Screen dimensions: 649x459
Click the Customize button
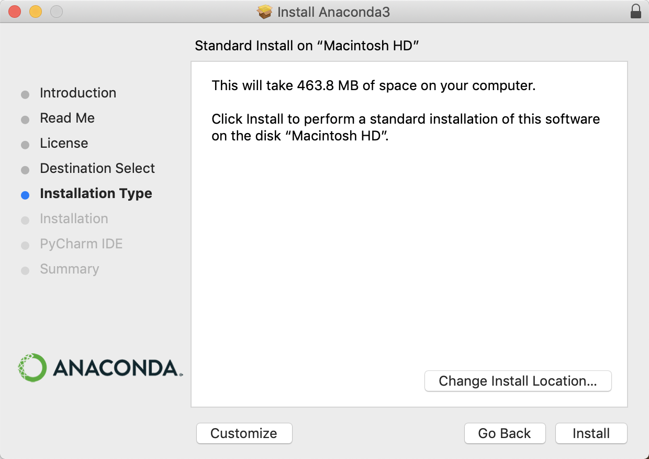pos(244,433)
